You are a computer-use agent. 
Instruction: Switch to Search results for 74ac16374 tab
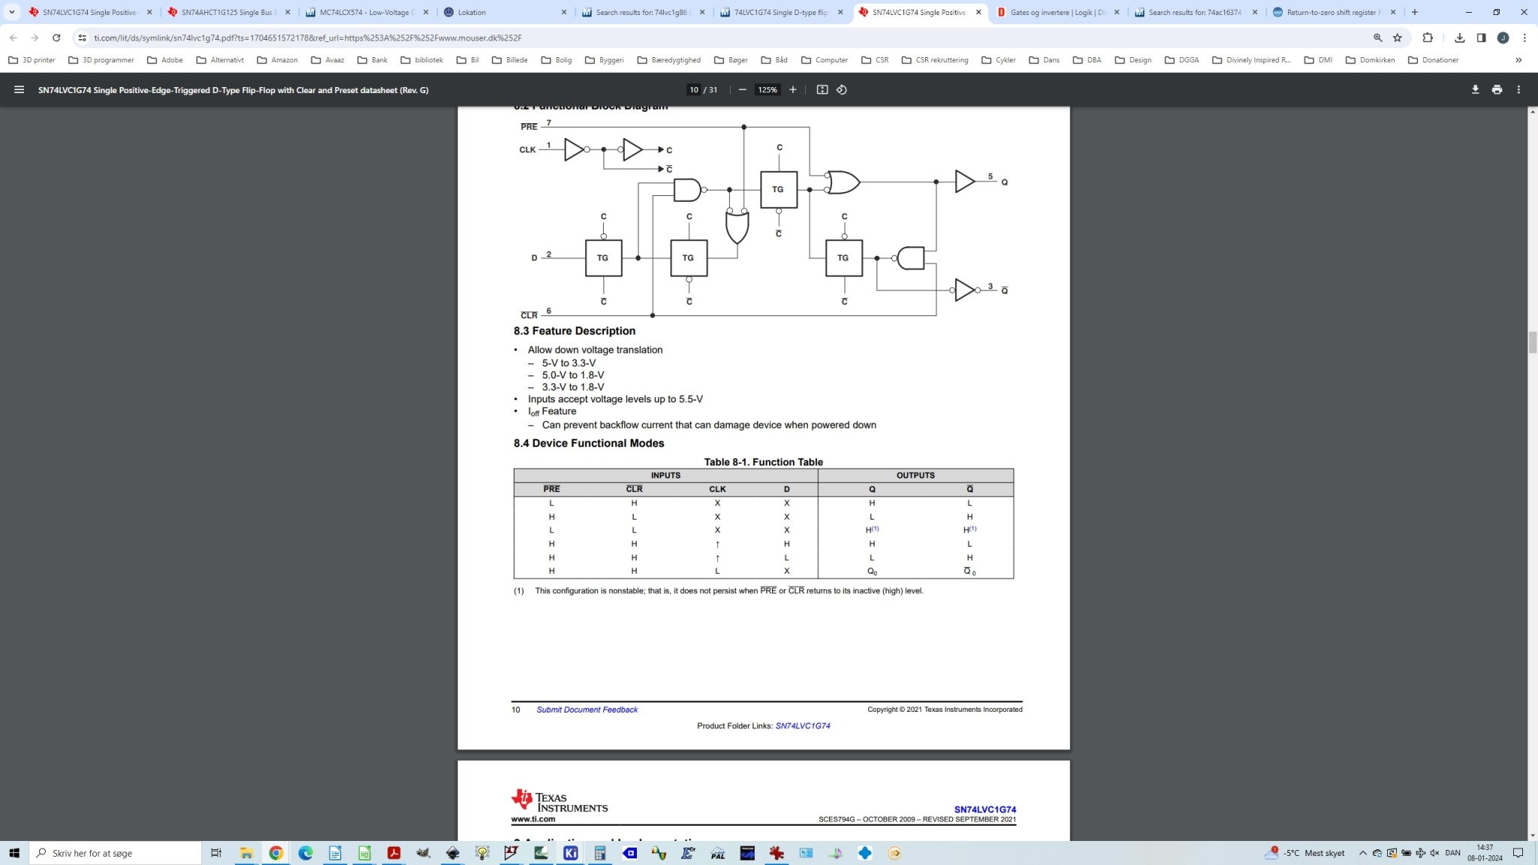click(1195, 12)
